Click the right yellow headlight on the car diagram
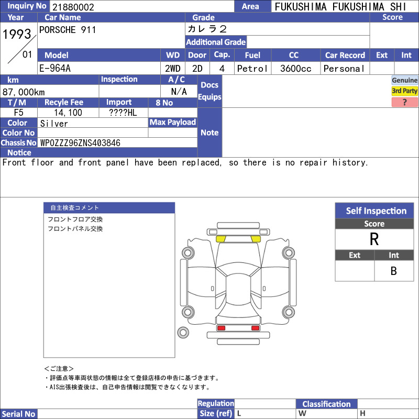The image size is (419, 419). (256, 239)
